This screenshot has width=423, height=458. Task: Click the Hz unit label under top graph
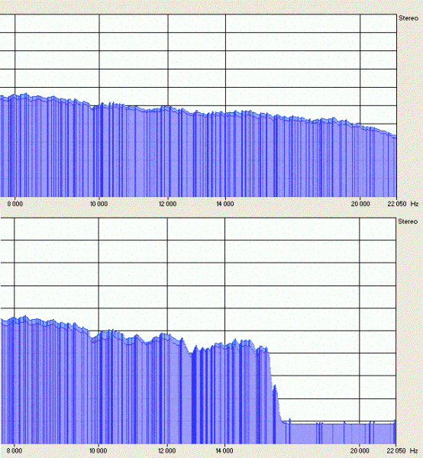(x=415, y=204)
